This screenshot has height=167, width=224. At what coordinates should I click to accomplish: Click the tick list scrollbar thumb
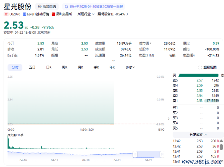(221, 147)
